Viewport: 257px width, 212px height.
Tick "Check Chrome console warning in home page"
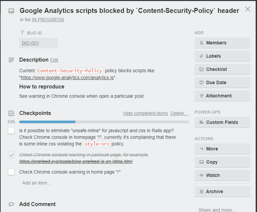point(11,172)
